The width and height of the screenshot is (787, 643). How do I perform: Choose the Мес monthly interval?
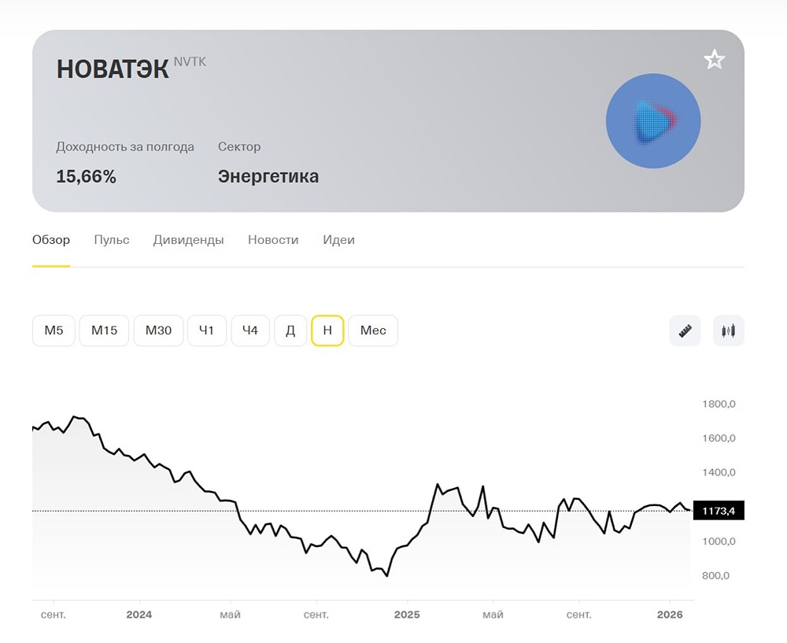pos(373,331)
